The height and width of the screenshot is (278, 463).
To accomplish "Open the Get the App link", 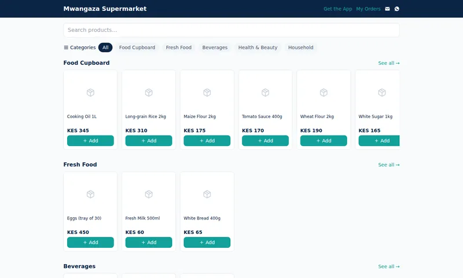I will (x=338, y=9).
